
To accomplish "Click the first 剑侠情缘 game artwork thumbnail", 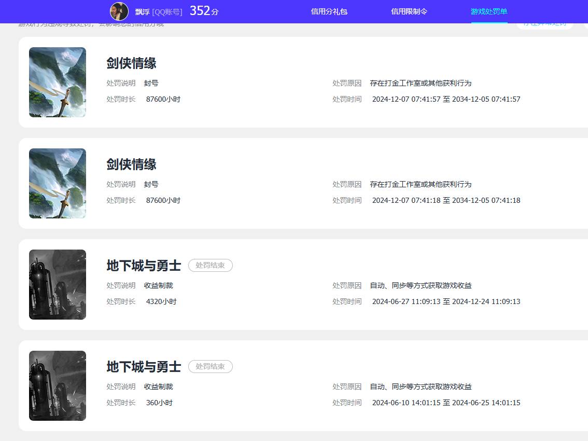I will pos(57,82).
